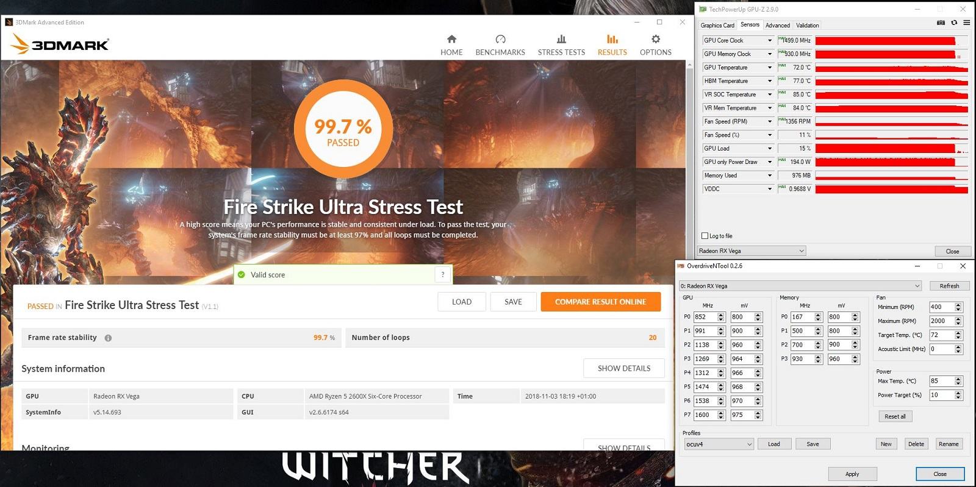Click the GPU Load sensor graph
976x487 pixels.
pos(891,148)
